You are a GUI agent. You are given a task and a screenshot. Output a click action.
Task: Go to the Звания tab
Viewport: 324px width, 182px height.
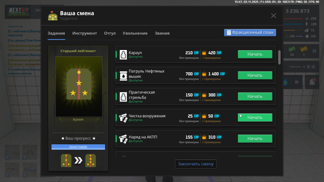(x=162, y=33)
